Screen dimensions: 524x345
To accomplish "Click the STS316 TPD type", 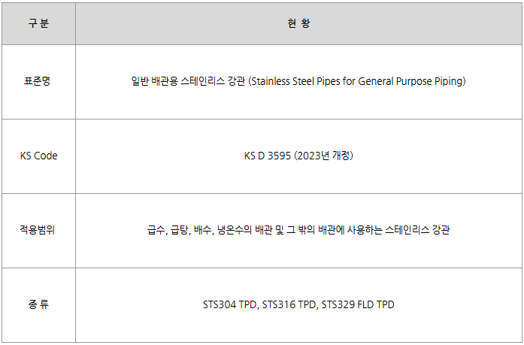I will click(x=289, y=304).
